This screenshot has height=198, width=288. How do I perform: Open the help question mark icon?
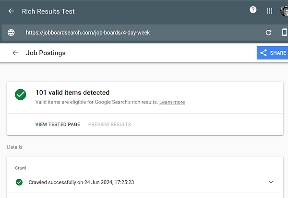(x=253, y=10)
